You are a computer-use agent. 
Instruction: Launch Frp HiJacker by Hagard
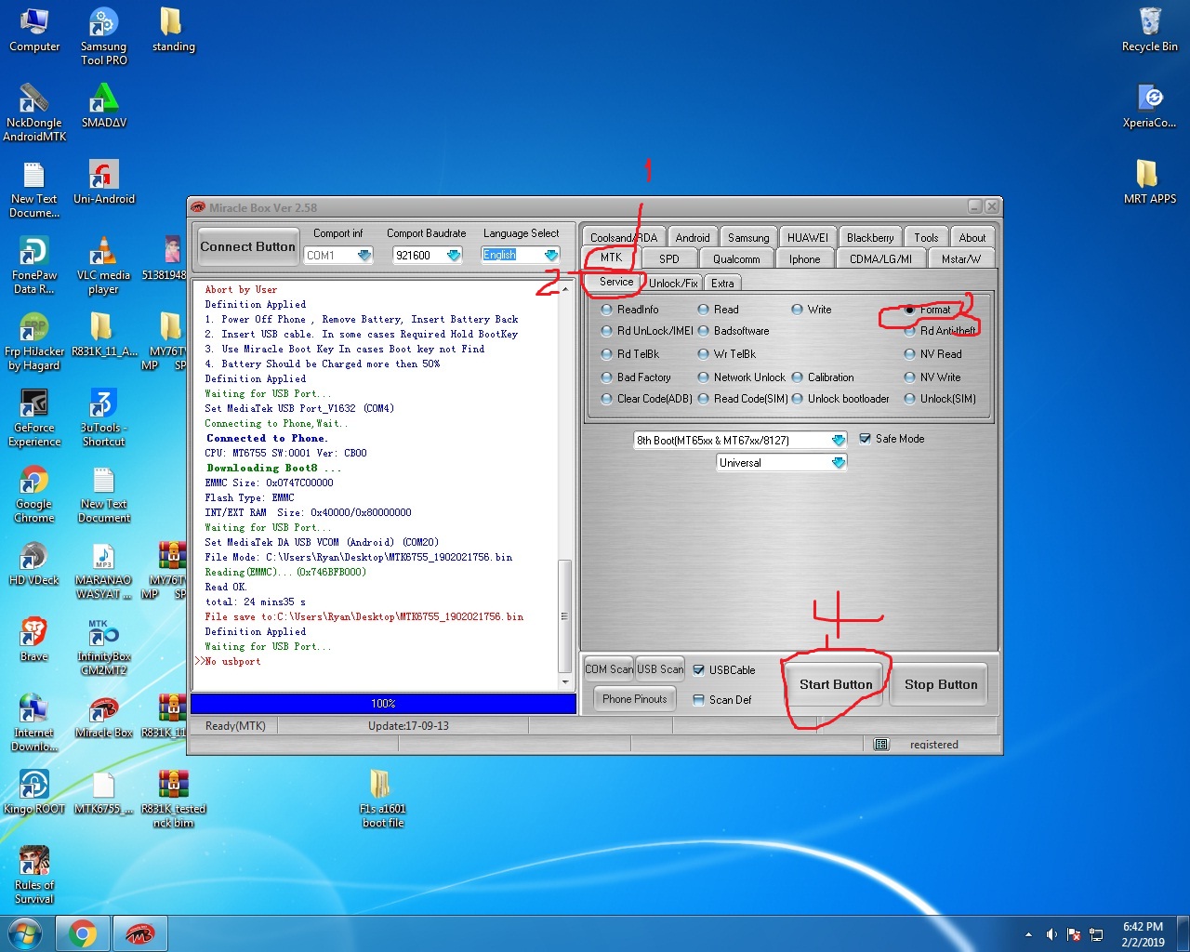(x=34, y=341)
